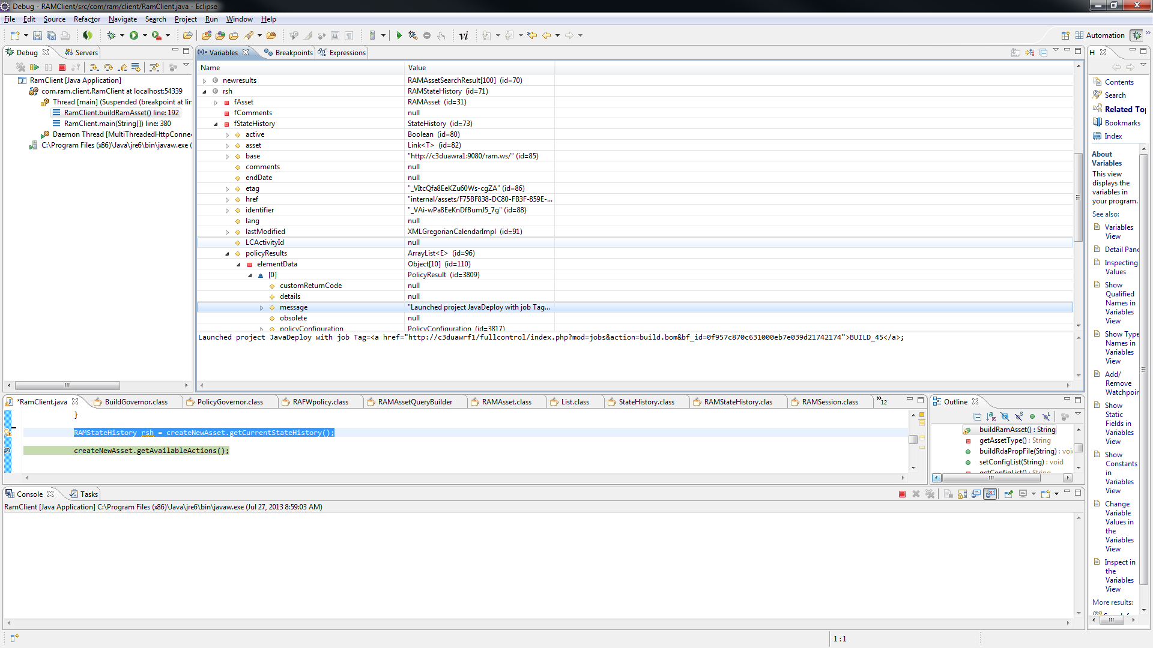Collapse all variables using the Variables view toolbar
The height and width of the screenshot is (648, 1153).
click(1043, 53)
